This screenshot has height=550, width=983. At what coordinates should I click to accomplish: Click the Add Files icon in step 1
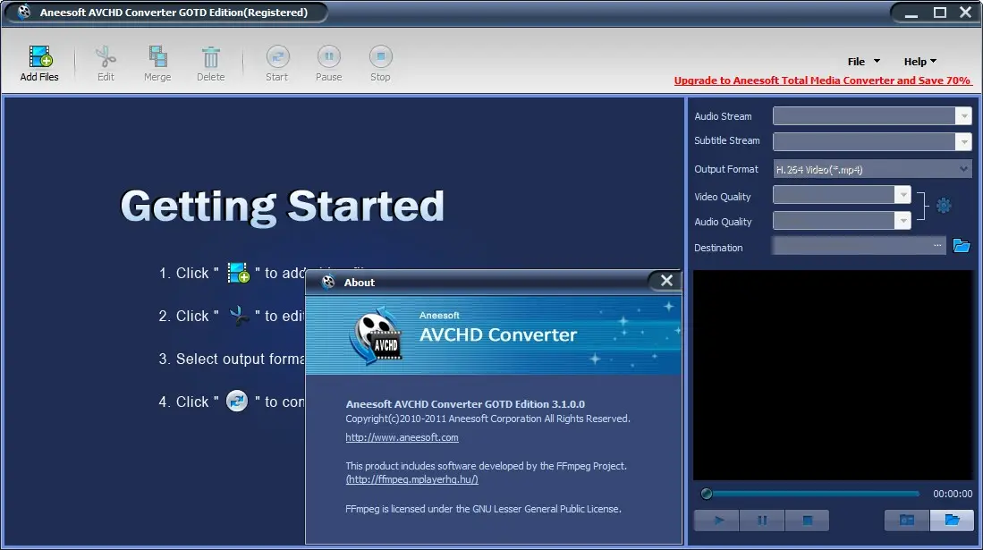pos(238,274)
